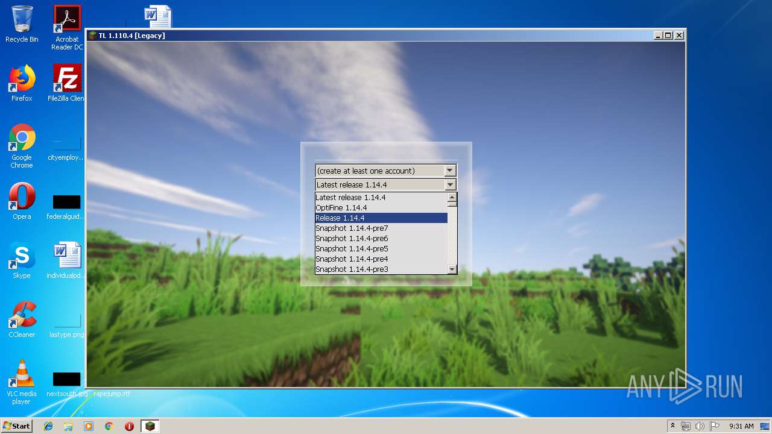The width and height of the screenshot is (772, 434).
Task: Select lastype.png desktop file
Action: coord(66,325)
